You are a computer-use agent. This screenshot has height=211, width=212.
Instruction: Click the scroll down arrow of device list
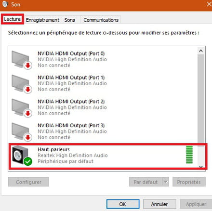(x=201, y=167)
